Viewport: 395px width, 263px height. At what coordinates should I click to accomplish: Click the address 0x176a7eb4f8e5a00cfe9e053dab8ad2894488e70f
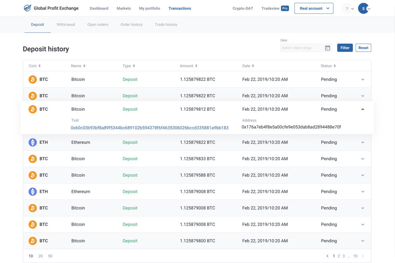coord(291,127)
